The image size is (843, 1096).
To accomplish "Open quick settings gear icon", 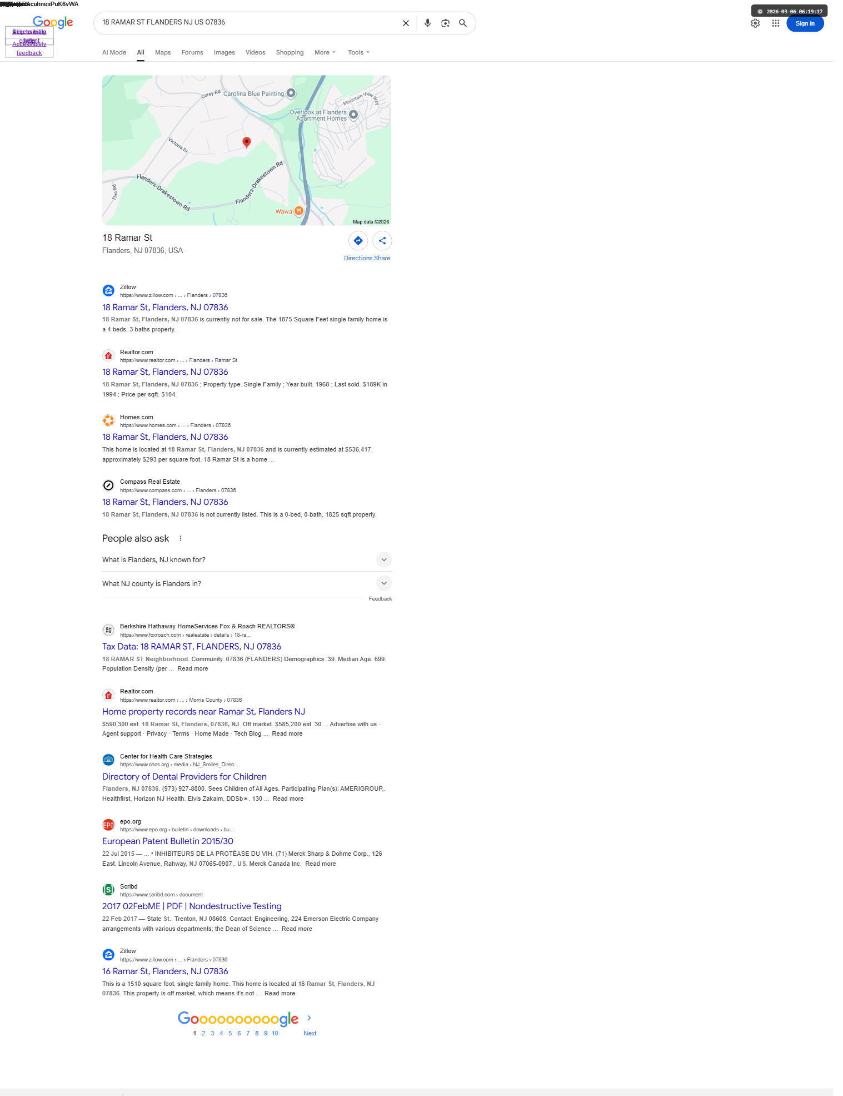I will [x=755, y=23].
